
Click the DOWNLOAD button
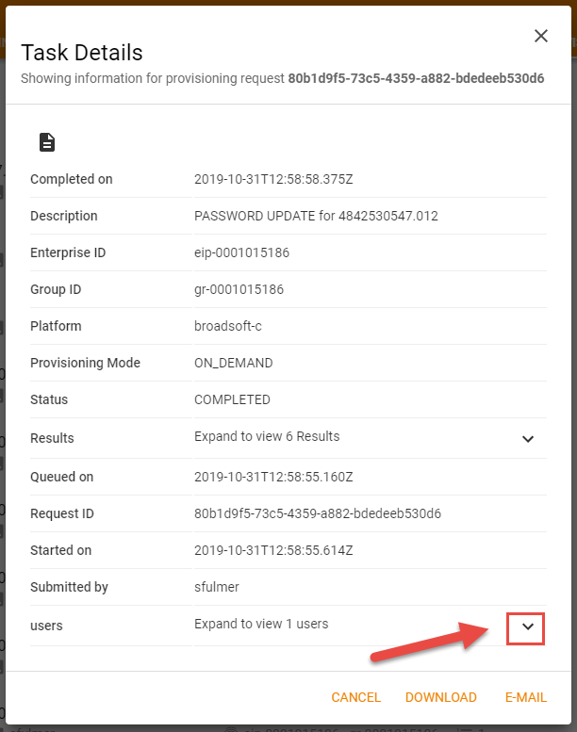441,697
